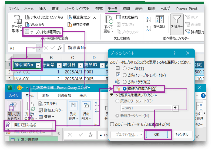Choose 閉じて読み込む menu entry

point(28,125)
